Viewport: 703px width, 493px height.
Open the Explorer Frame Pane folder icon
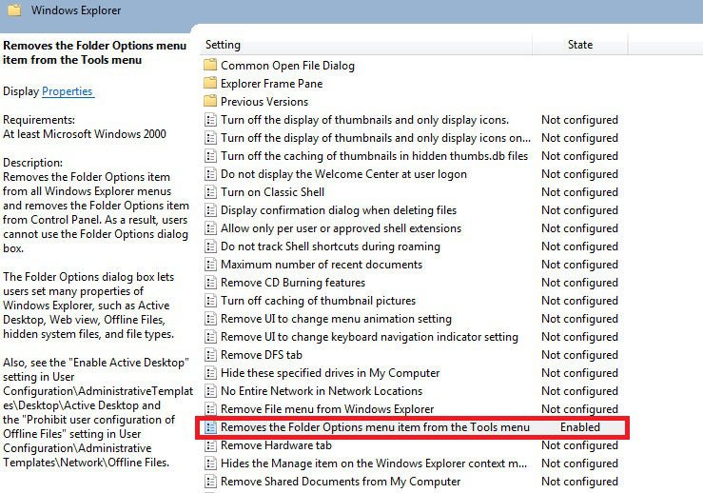tap(210, 84)
